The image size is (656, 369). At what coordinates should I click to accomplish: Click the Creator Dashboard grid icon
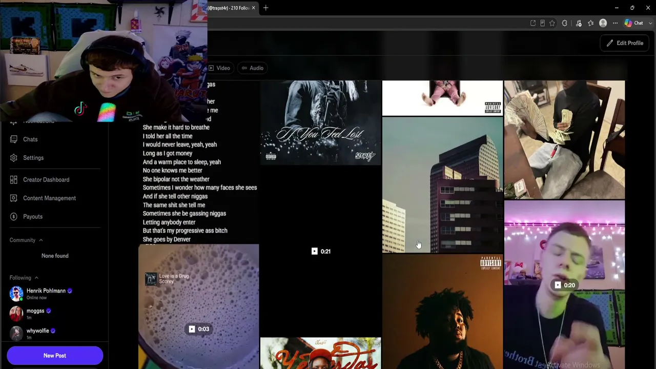click(x=14, y=180)
